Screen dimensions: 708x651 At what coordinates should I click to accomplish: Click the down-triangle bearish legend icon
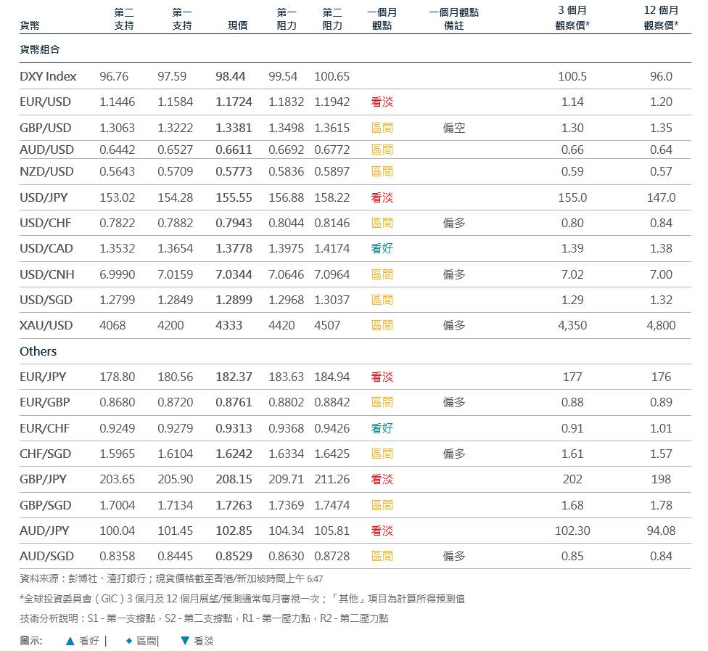coord(185,641)
